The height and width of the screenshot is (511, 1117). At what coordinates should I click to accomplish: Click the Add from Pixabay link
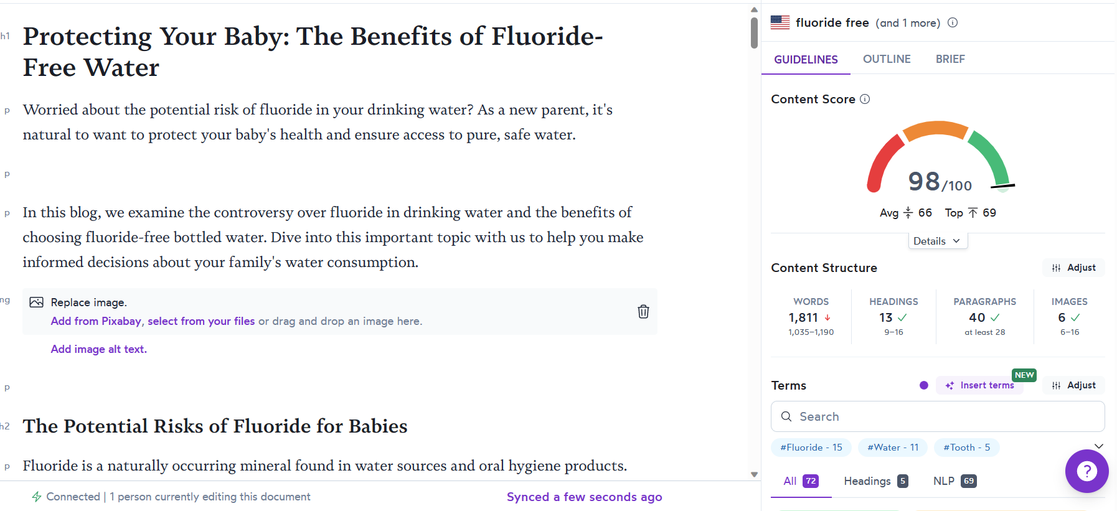click(96, 321)
